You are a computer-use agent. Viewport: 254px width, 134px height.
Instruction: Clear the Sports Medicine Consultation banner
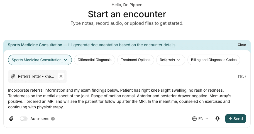point(242,45)
